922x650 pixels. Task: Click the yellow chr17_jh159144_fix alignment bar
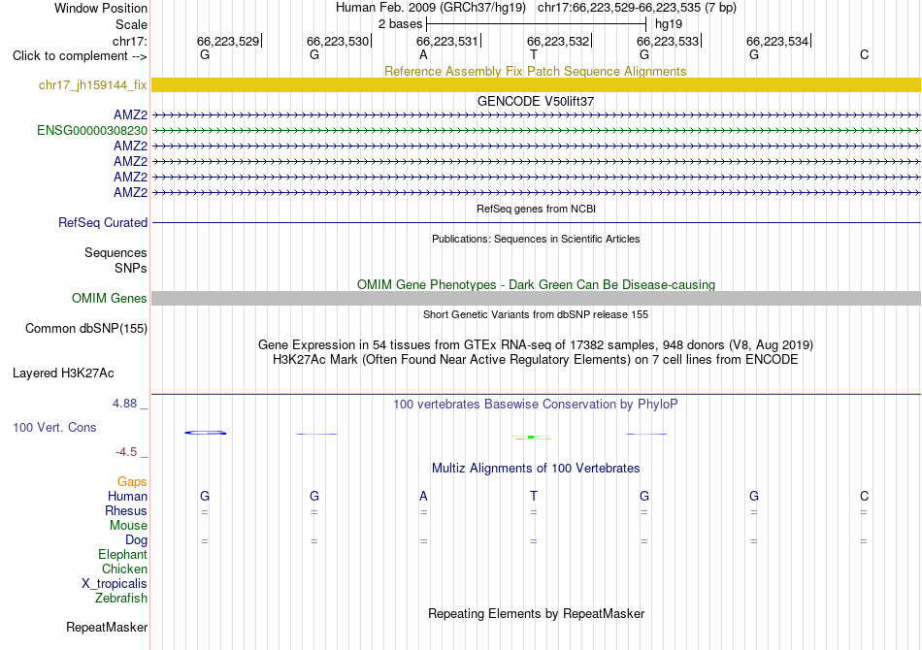[x=537, y=84]
